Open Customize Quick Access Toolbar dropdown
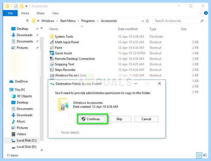The width and height of the screenshot is (211, 161). pos(26,6)
